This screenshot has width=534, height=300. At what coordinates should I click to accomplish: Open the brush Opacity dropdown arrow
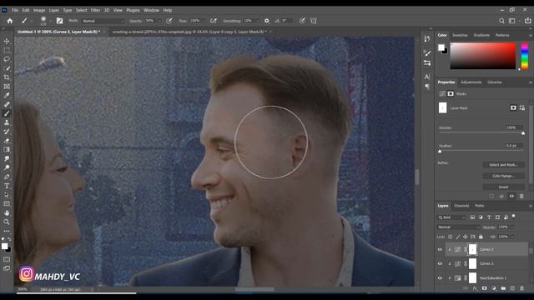click(x=159, y=21)
